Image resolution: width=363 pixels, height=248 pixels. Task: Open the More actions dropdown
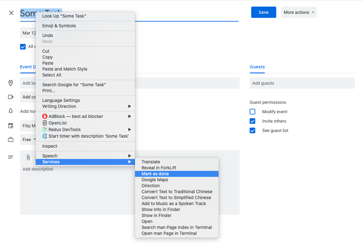click(298, 12)
